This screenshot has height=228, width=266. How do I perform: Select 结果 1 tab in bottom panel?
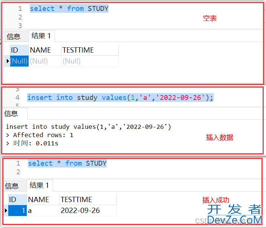(40, 186)
